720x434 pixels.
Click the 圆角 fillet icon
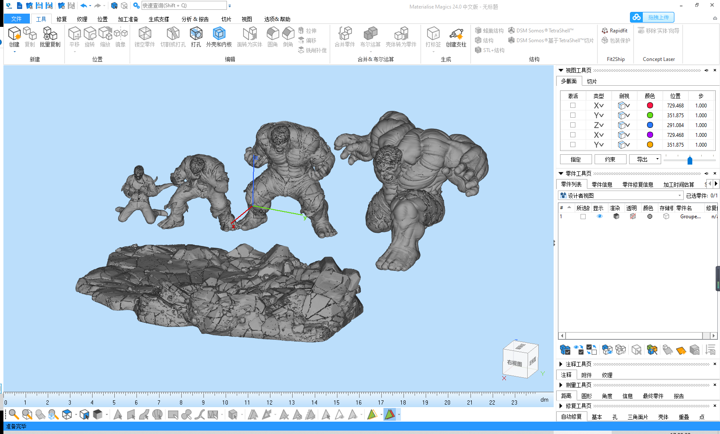(273, 37)
